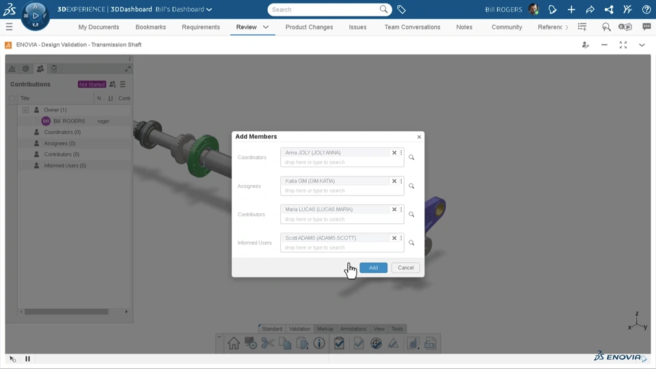Collapse the Owner (1) tree node
The image size is (656, 369).
pos(25,110)
